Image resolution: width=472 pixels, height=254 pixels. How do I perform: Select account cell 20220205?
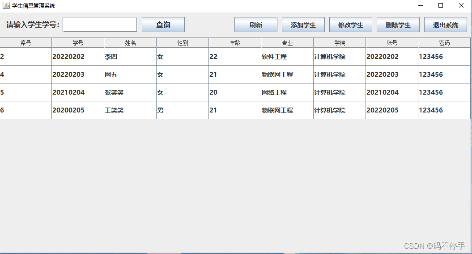coord(392,110)
